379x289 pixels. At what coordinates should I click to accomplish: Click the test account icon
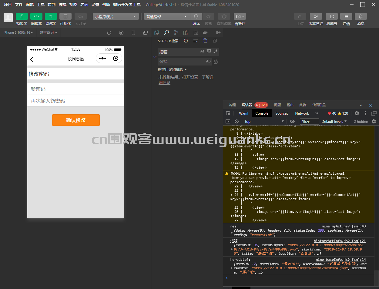[x=332, y=16]
